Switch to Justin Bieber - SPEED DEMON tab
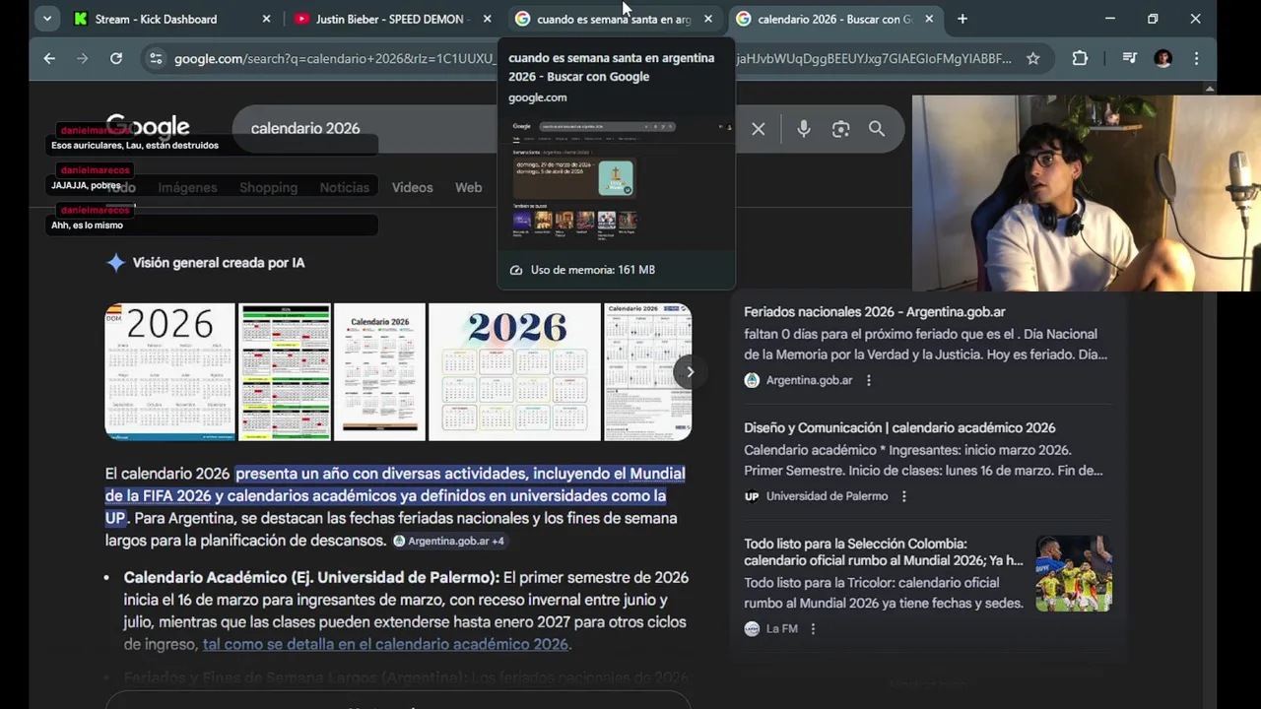The width and height of the screenshot is (1261, 709). click(391, 19)
